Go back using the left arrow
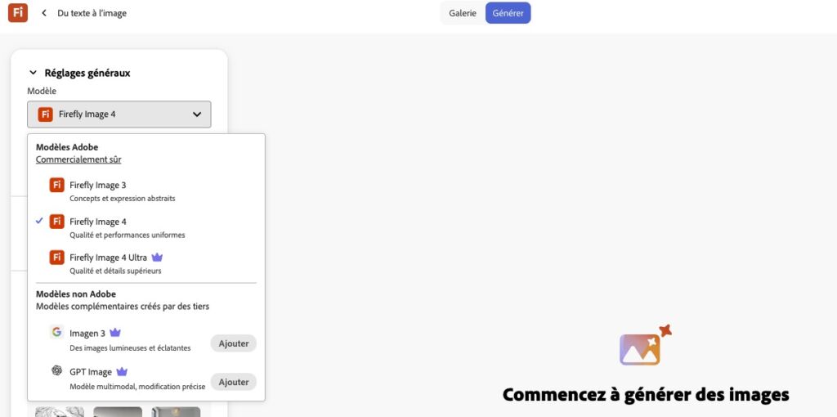The height and width of the screenshot is (417, 837). [x=44, y=13]
